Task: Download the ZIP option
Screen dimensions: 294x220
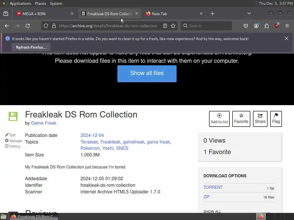Action: point(206,197)
